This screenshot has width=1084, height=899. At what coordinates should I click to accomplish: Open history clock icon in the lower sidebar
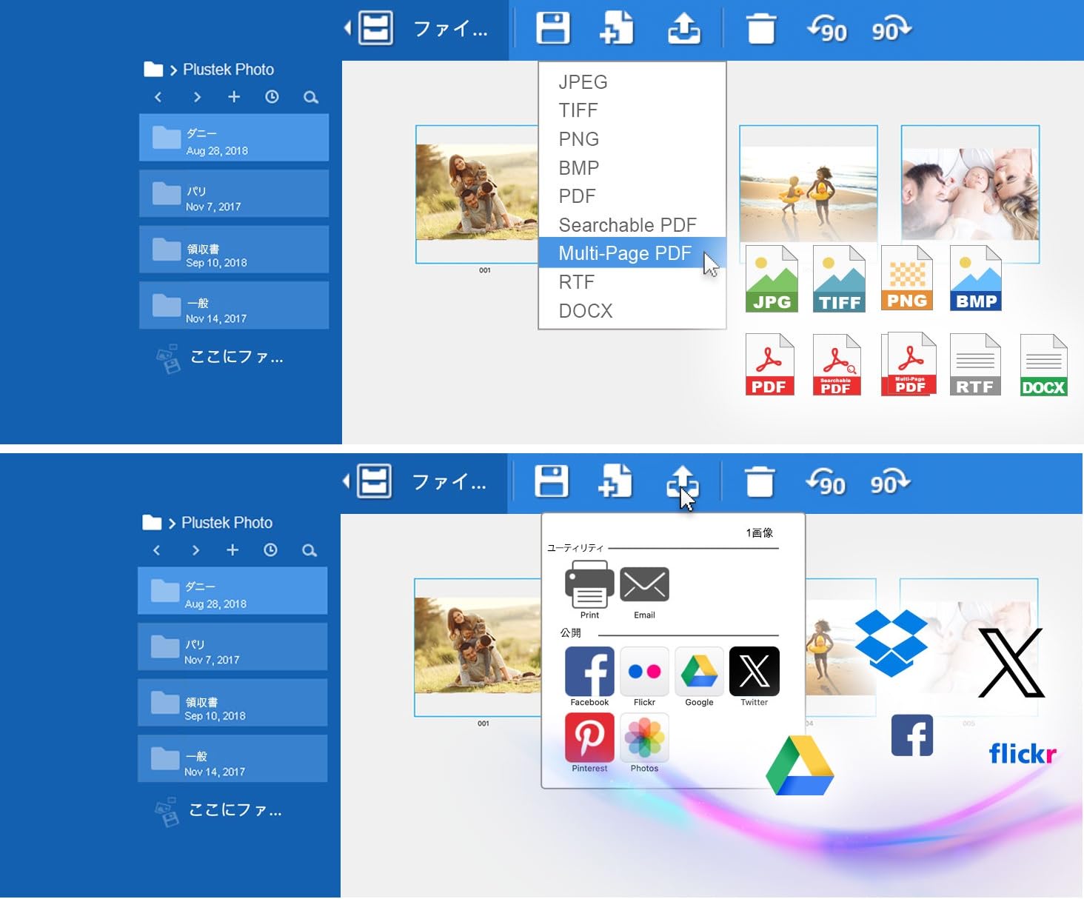pyautogui.click(x=270, y=550)
